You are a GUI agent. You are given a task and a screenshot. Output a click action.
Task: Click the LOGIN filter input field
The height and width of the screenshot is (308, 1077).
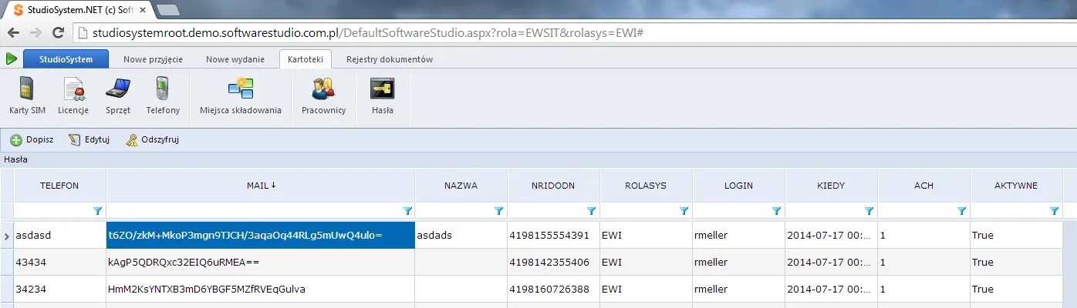pos(732,210)
